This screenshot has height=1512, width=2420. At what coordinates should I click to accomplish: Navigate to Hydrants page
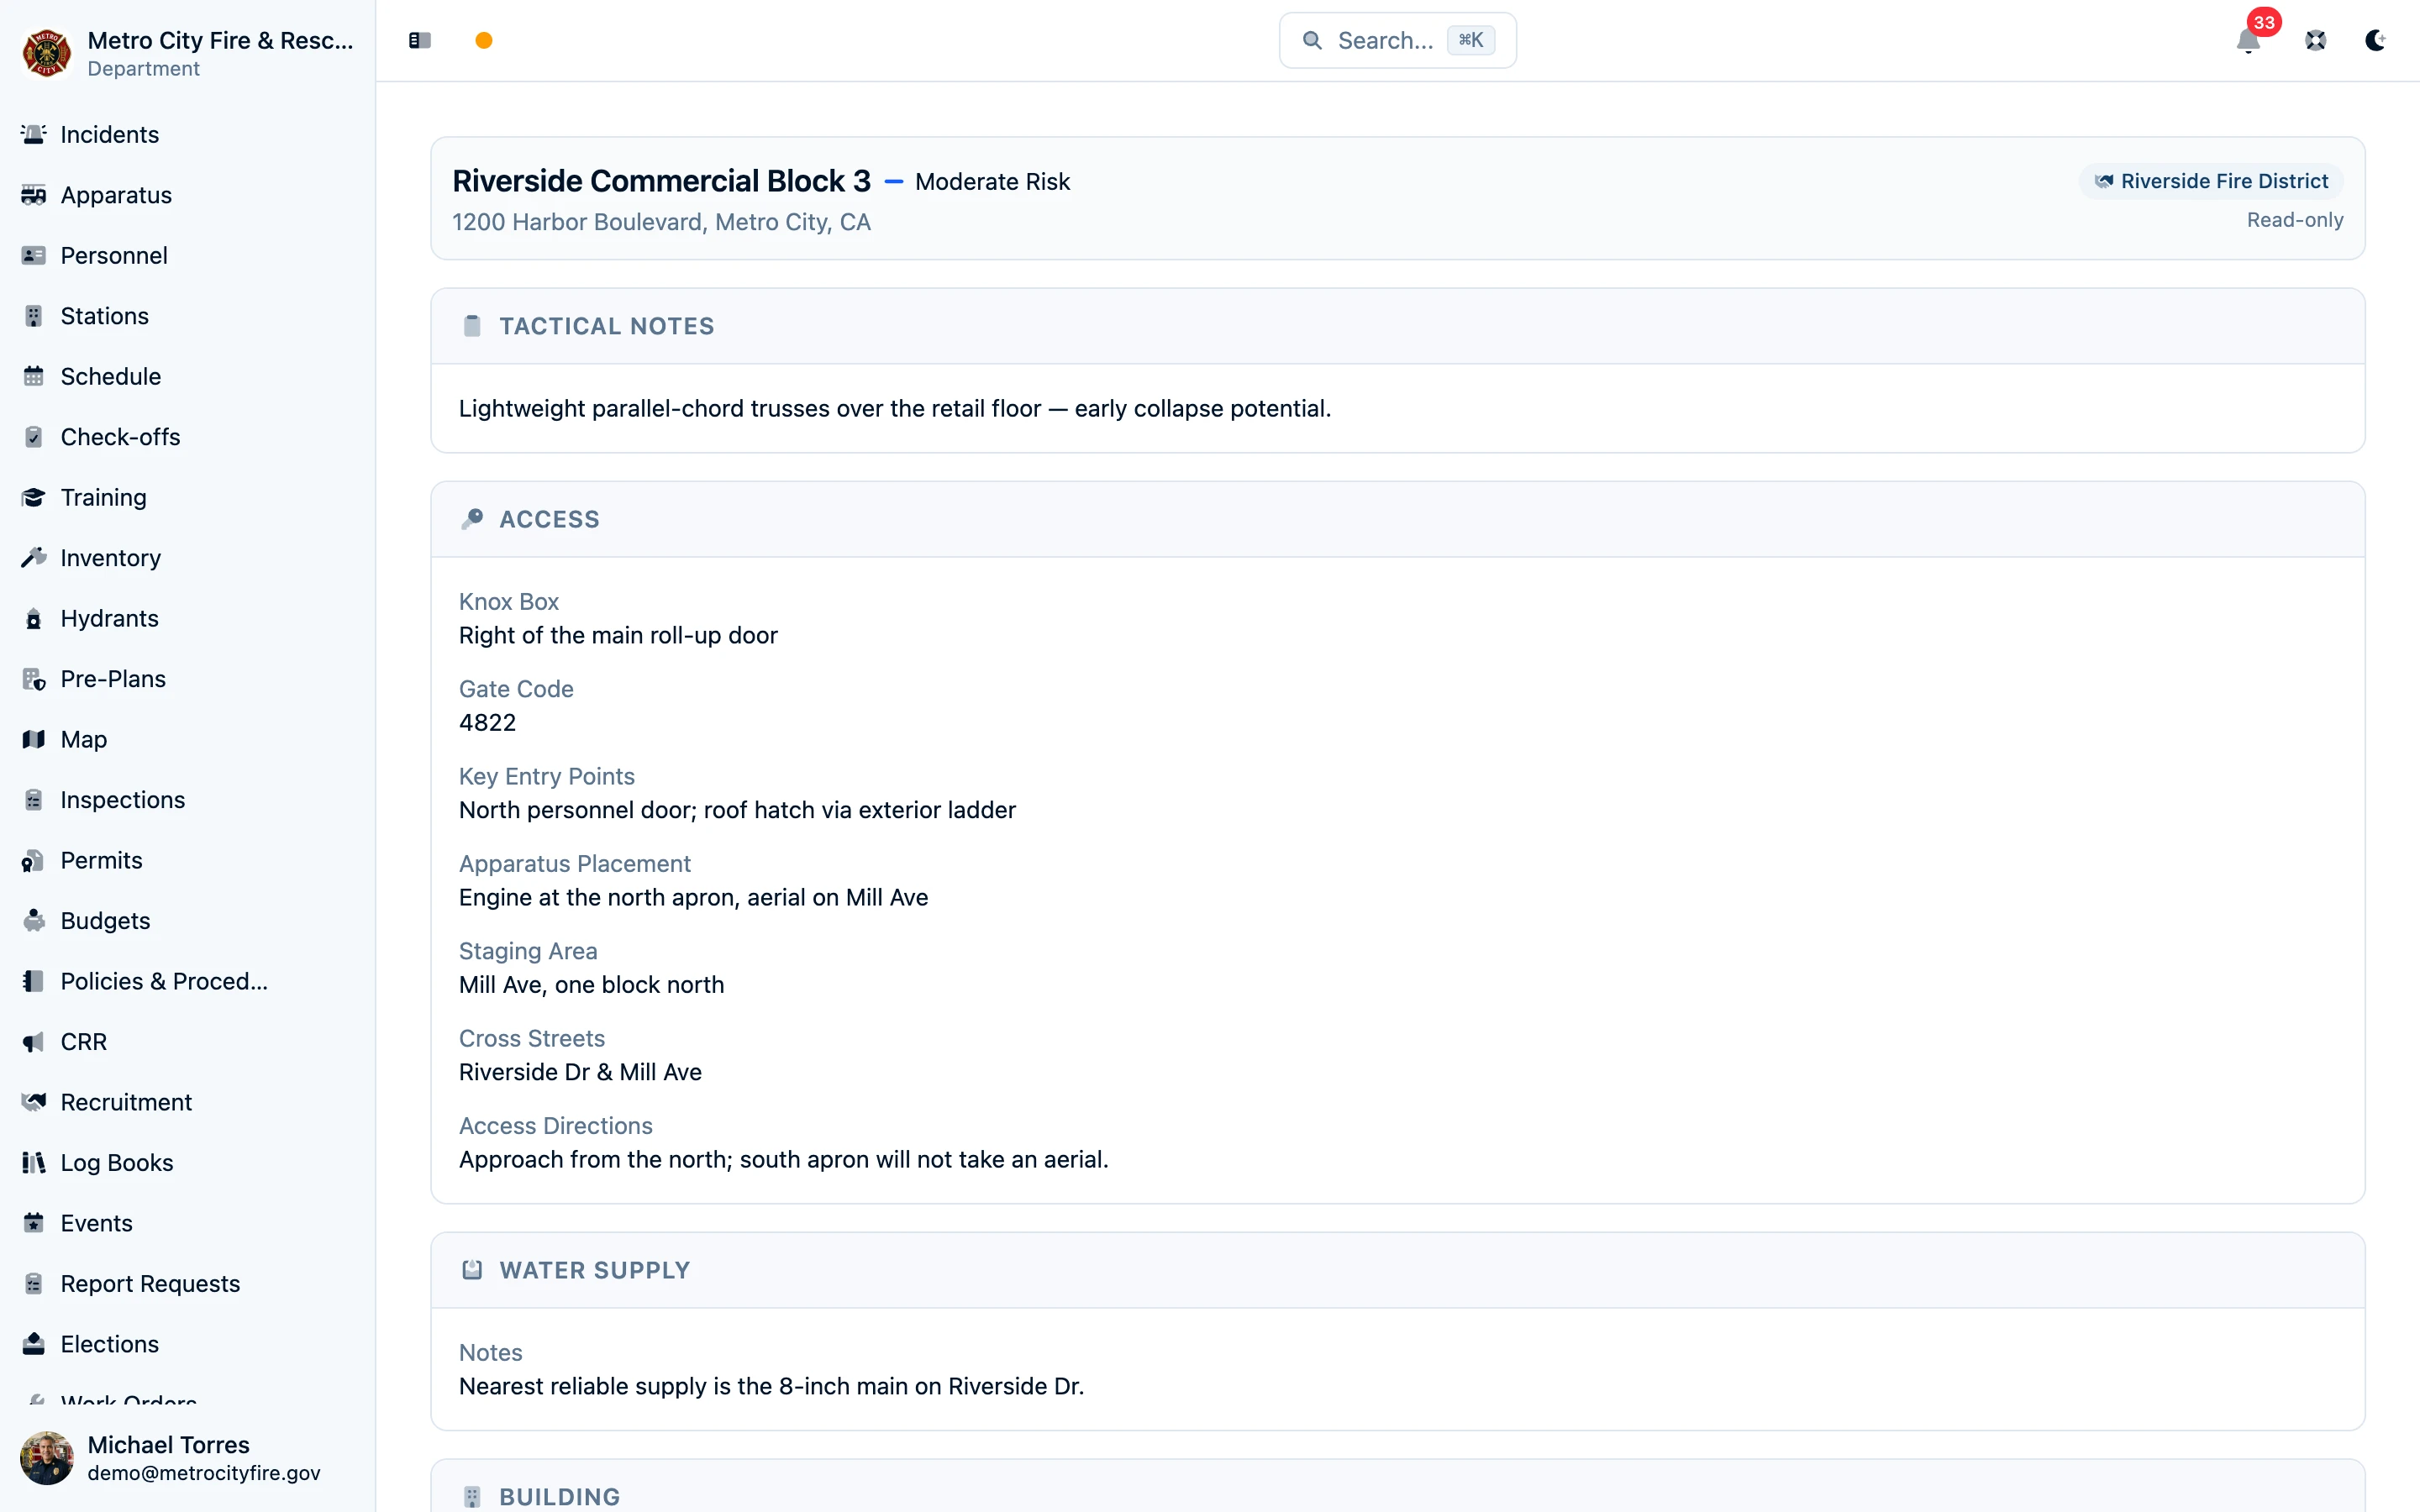188,618
